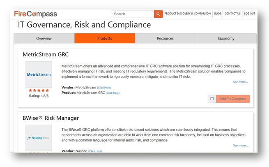Go to the Taxonomy tab

226,39
